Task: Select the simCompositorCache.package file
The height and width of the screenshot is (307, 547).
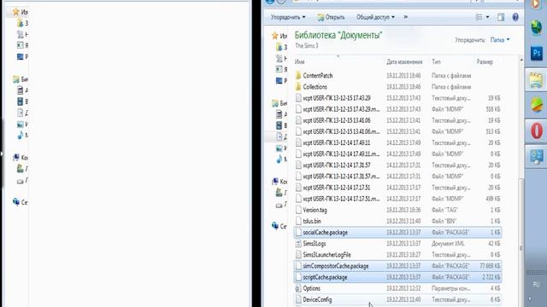Action: tap(397, 266)
